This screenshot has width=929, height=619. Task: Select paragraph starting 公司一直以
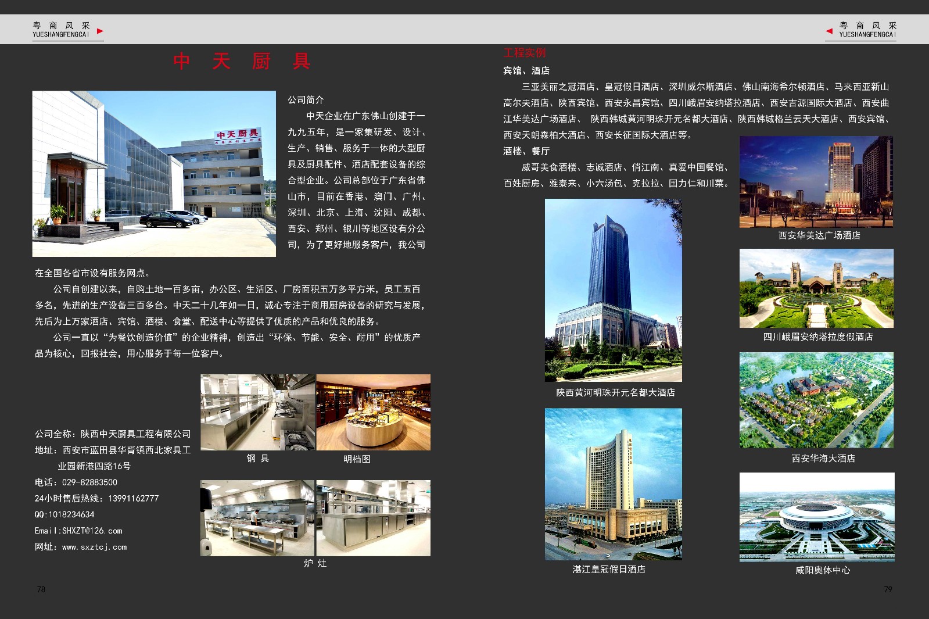(228, 345)
